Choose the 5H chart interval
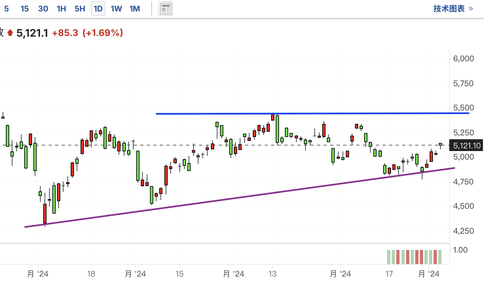 click(80, 9)
